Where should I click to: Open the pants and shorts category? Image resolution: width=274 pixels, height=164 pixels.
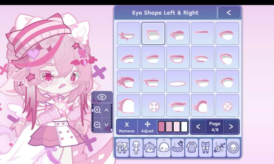coord(206,148)
